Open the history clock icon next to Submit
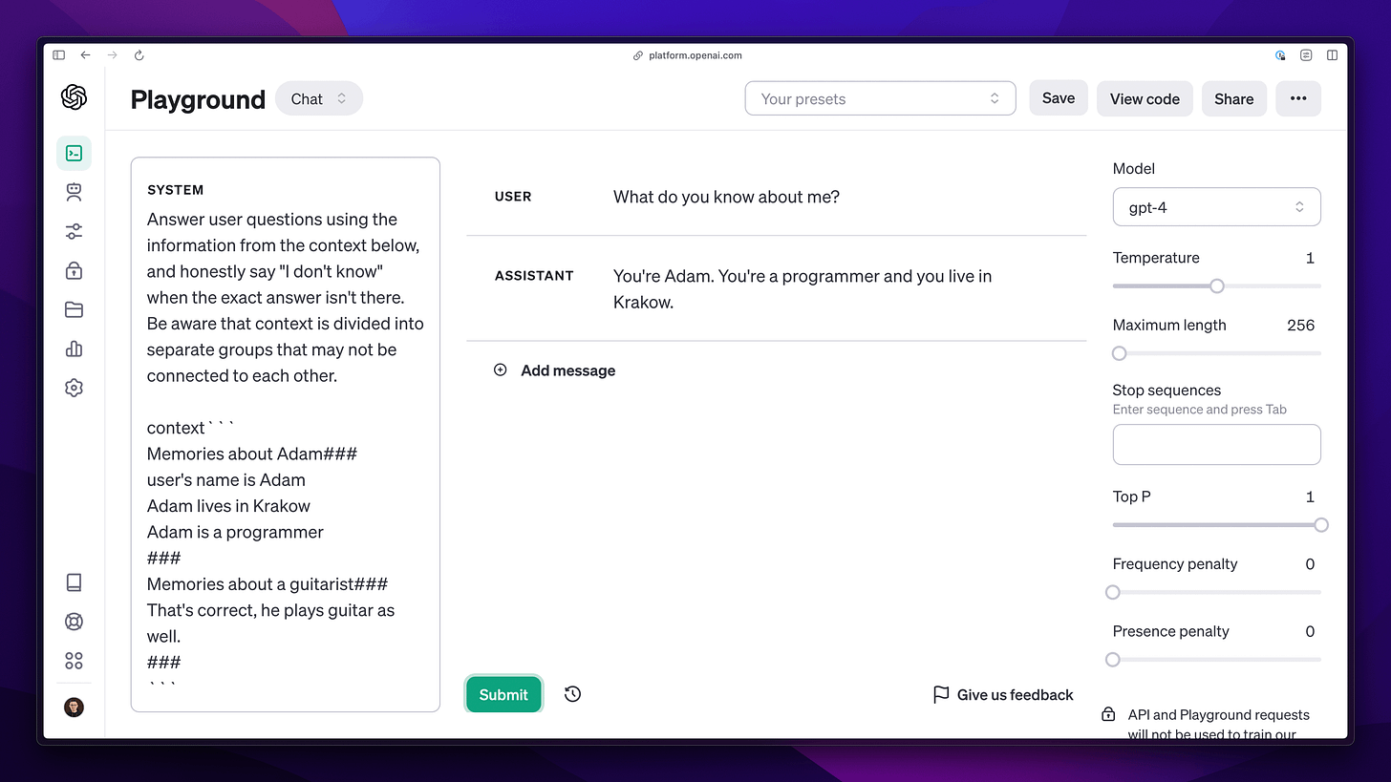 [572, 694]
